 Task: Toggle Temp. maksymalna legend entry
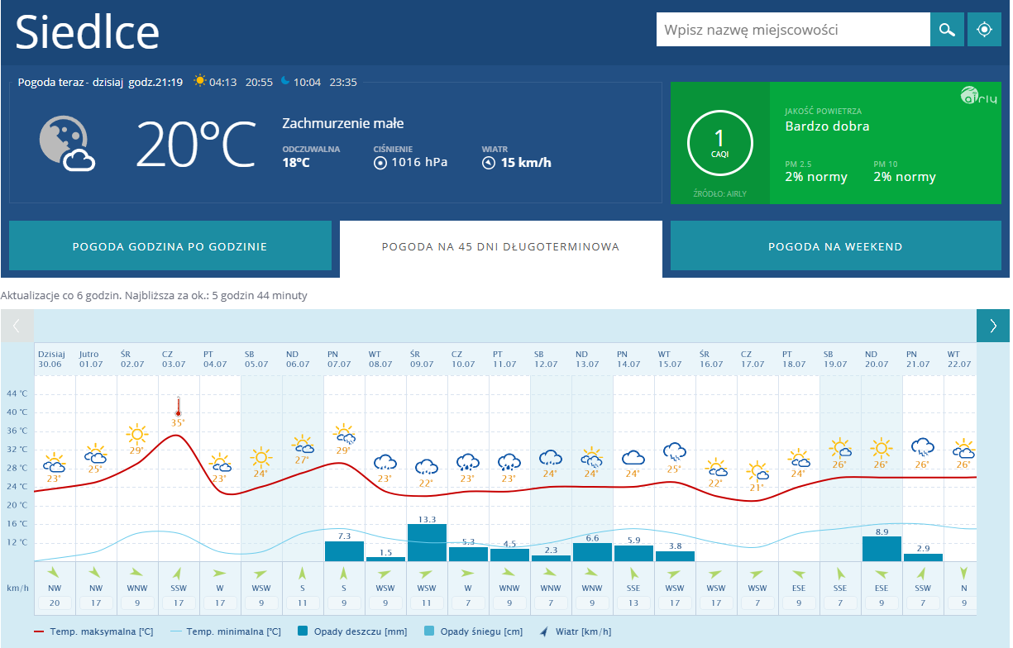(93, 631)
